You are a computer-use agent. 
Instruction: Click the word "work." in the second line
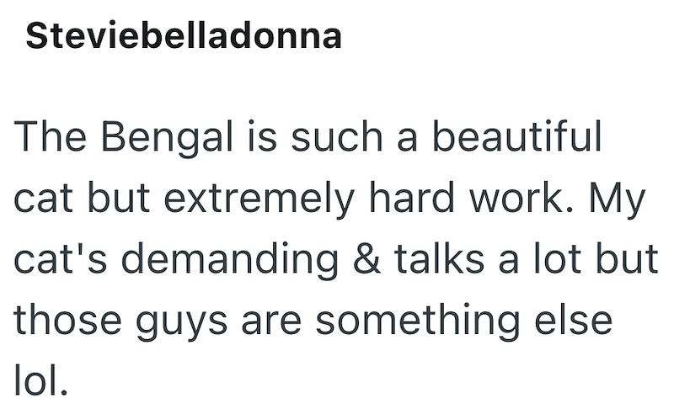point(522,198)
